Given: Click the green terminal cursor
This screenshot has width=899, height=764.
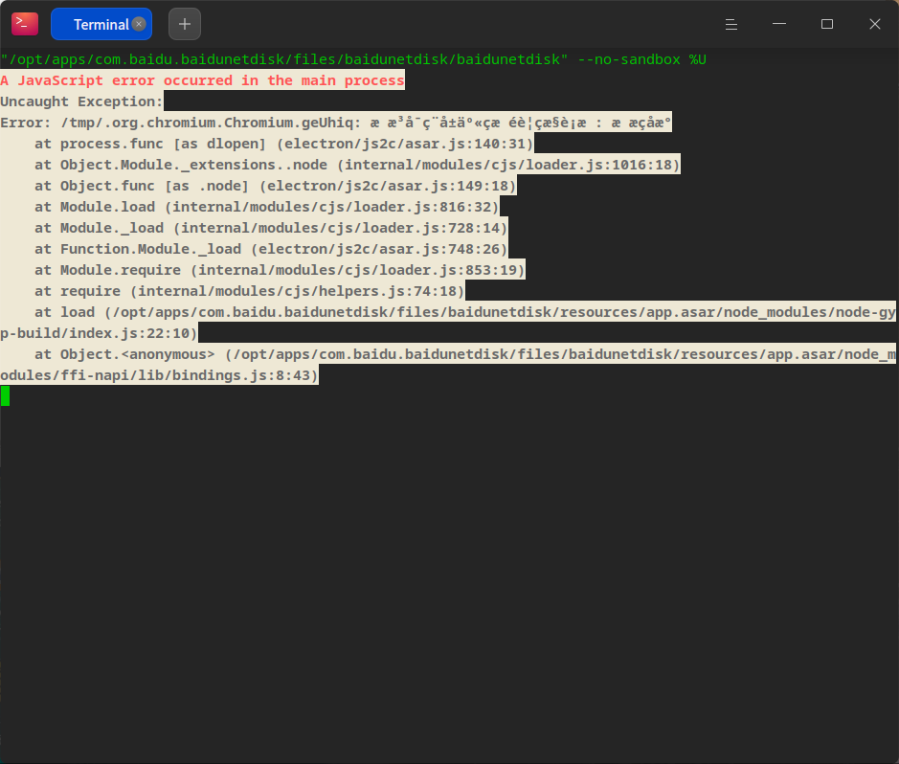Looking at the screenshot, I should click(5, 396).
